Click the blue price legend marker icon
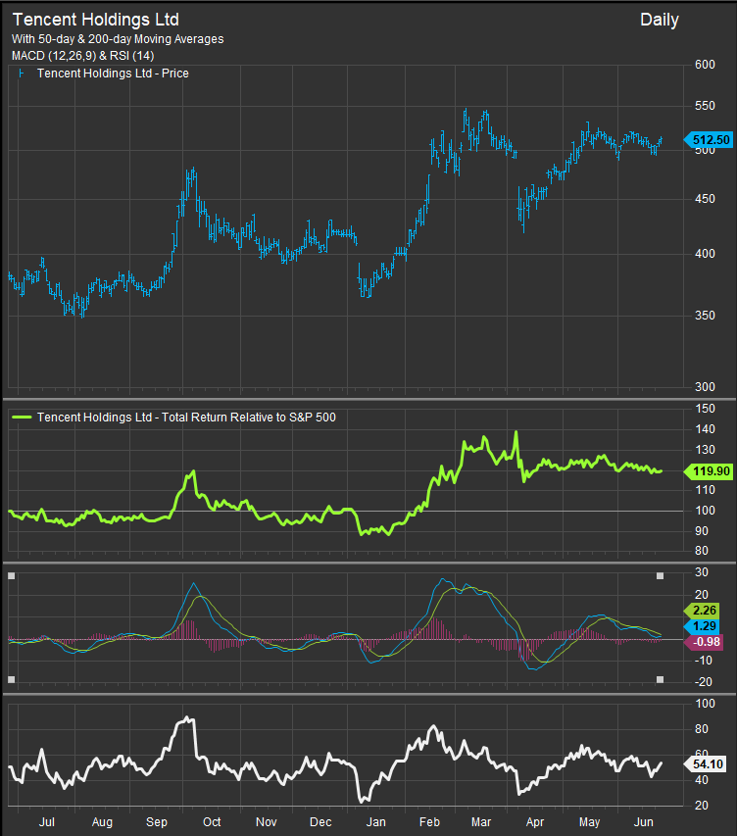The width and height of the screenshot is (737, 836). 21,74
